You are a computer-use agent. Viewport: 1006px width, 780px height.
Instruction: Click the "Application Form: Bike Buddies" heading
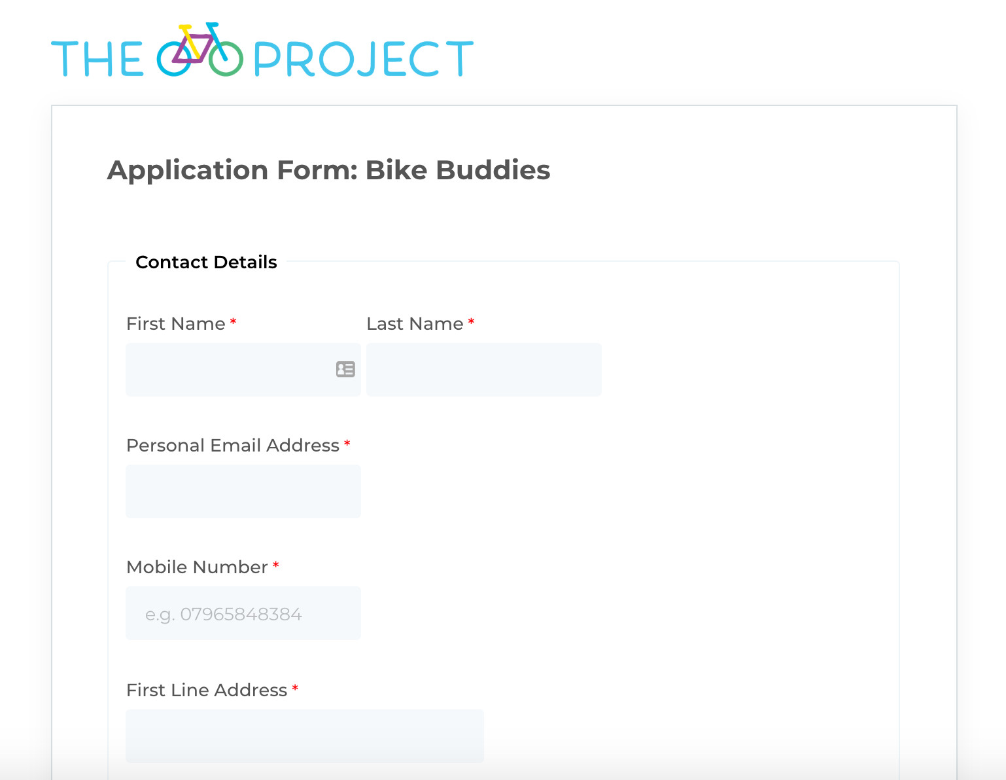(328, 170)
